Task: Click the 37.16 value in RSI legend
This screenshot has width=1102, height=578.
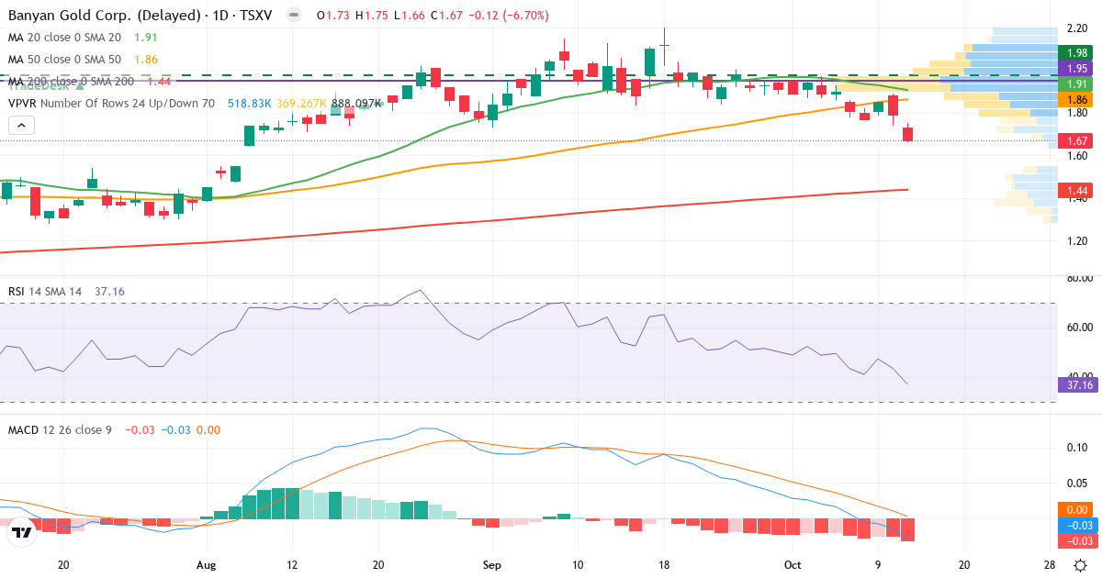Action: pos(109,291)
